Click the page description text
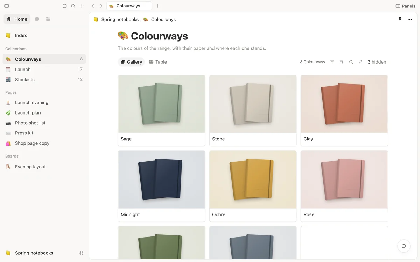The width and height of the screenshot is (420, 262). (x=192, y=48)
